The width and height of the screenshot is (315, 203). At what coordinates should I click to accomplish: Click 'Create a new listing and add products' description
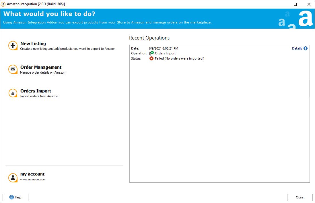tap(68, 49)
